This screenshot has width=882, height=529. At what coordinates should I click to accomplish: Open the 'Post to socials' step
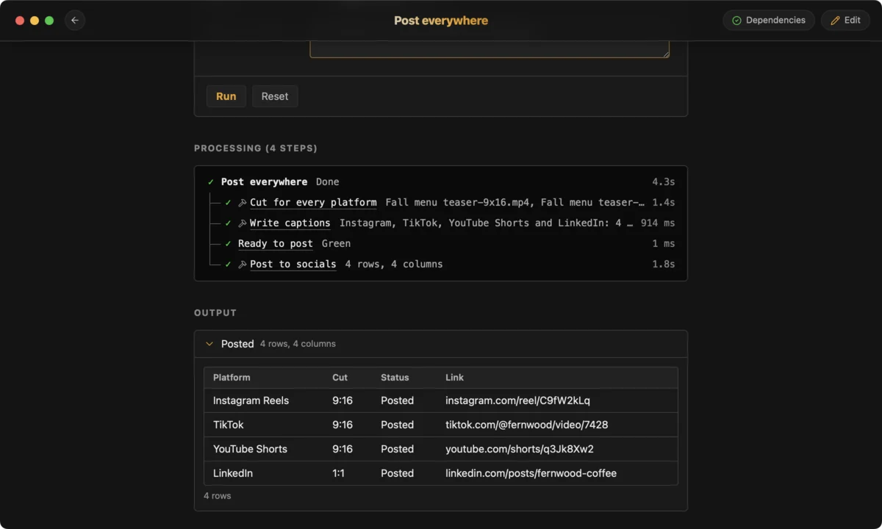point(293,264)
